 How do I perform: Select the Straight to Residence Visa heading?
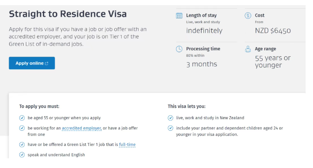coord(68,14)
